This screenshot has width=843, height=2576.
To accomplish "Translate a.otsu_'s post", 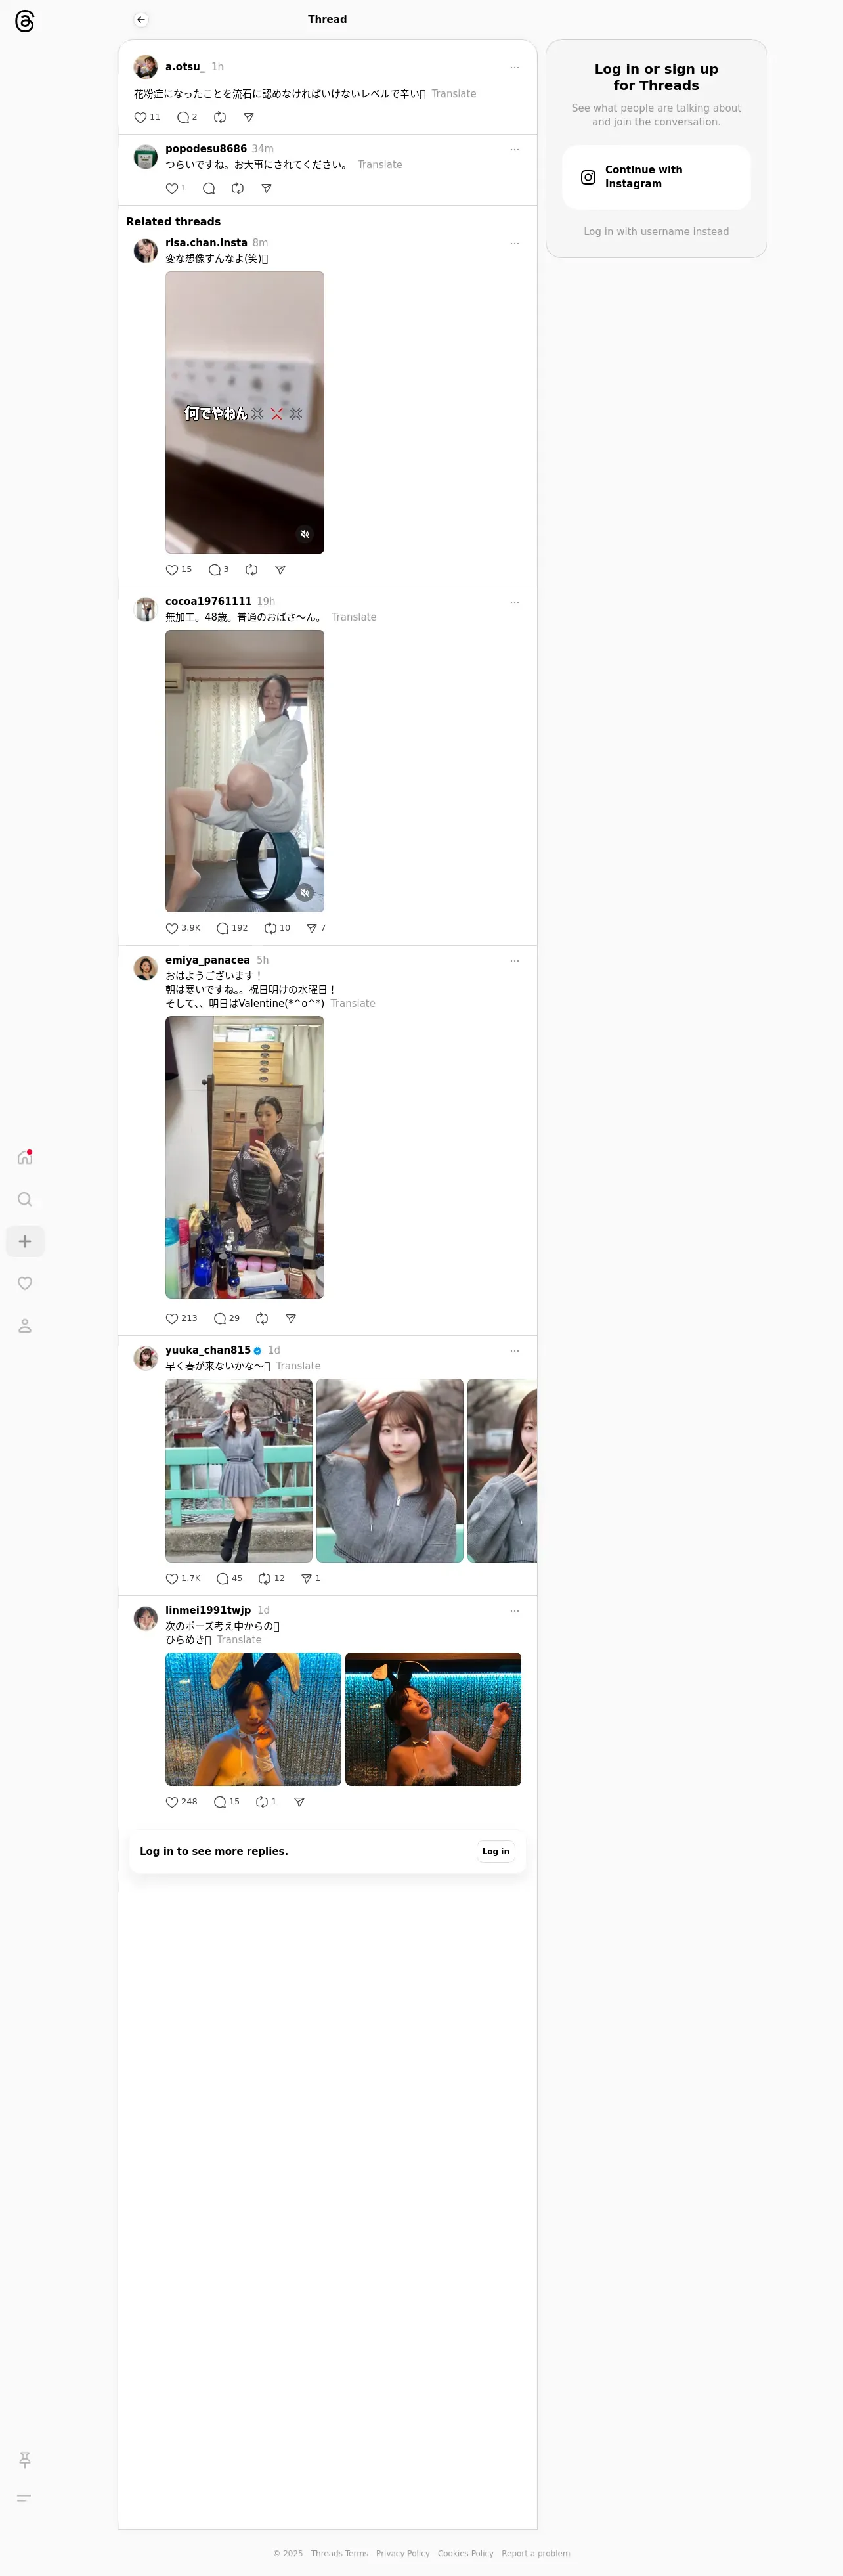I will coord(454,94).
